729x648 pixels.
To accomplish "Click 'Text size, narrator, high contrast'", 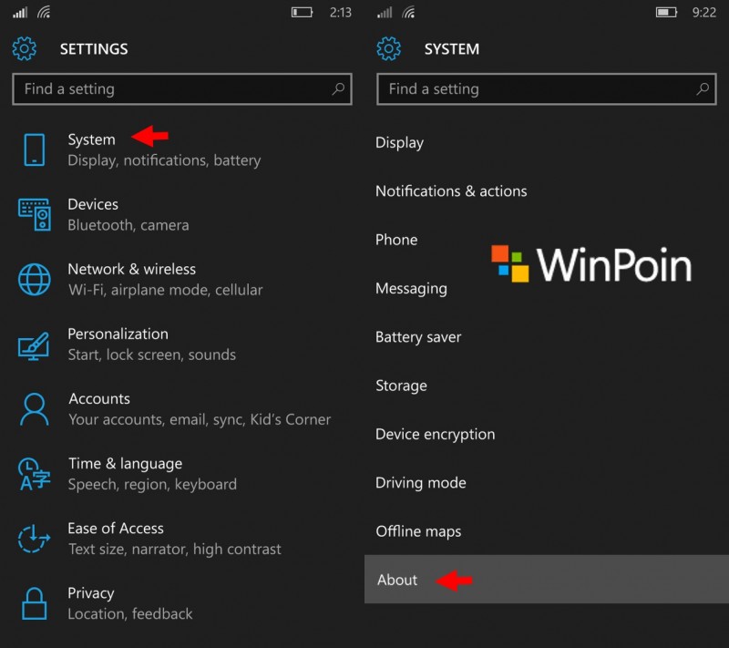I will point(175,549).
